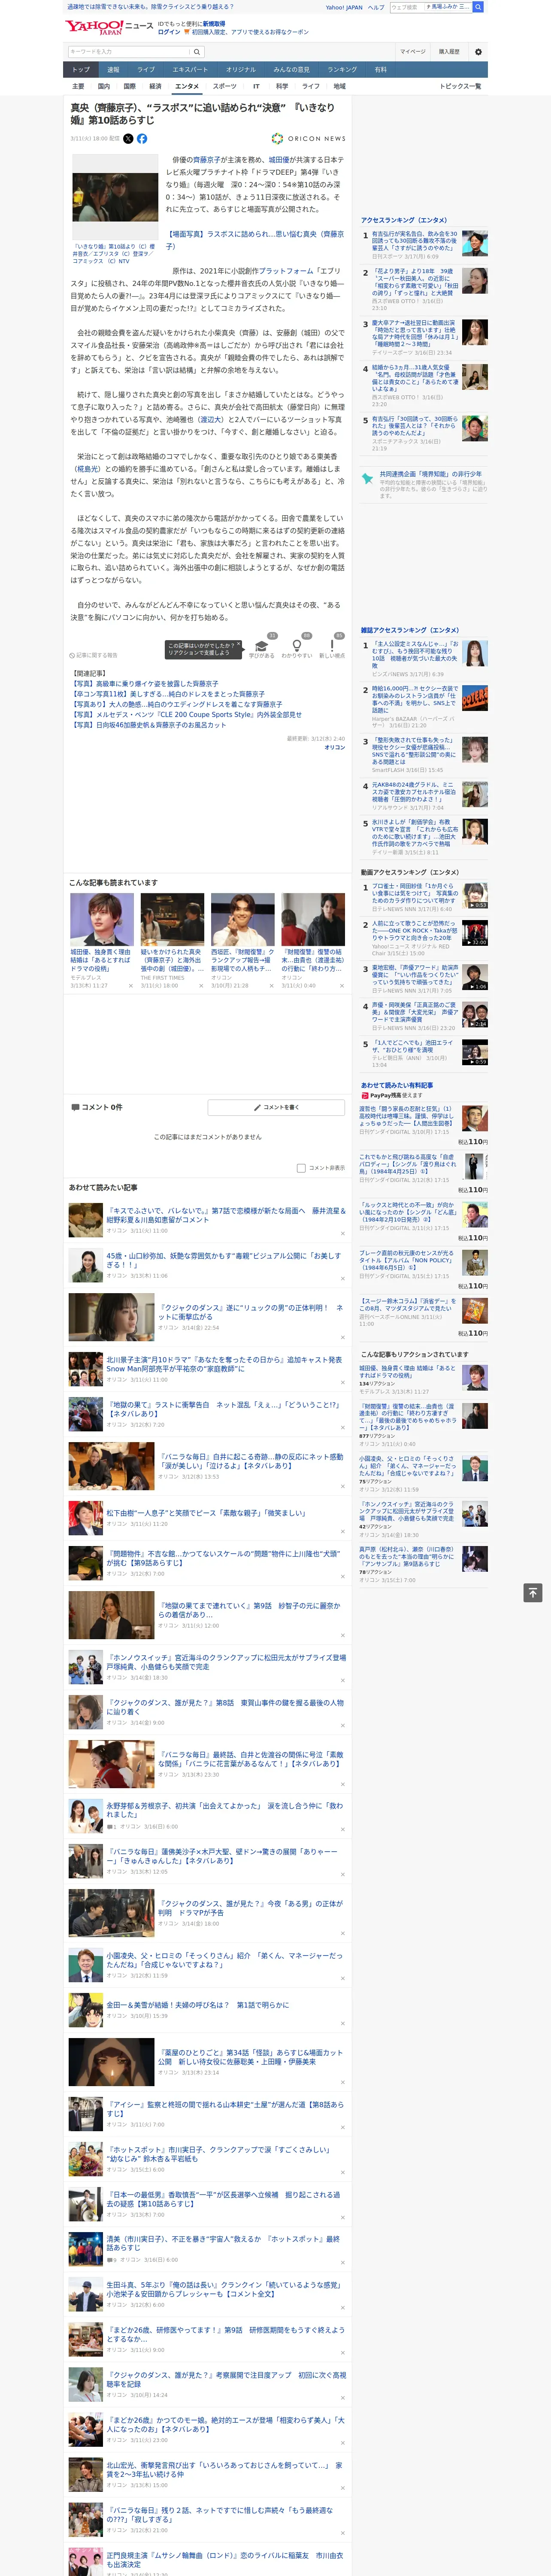The image size is (551, 2576).
Task: Select the みんなの意見 navigation tab
Action: tap(291, 70)
